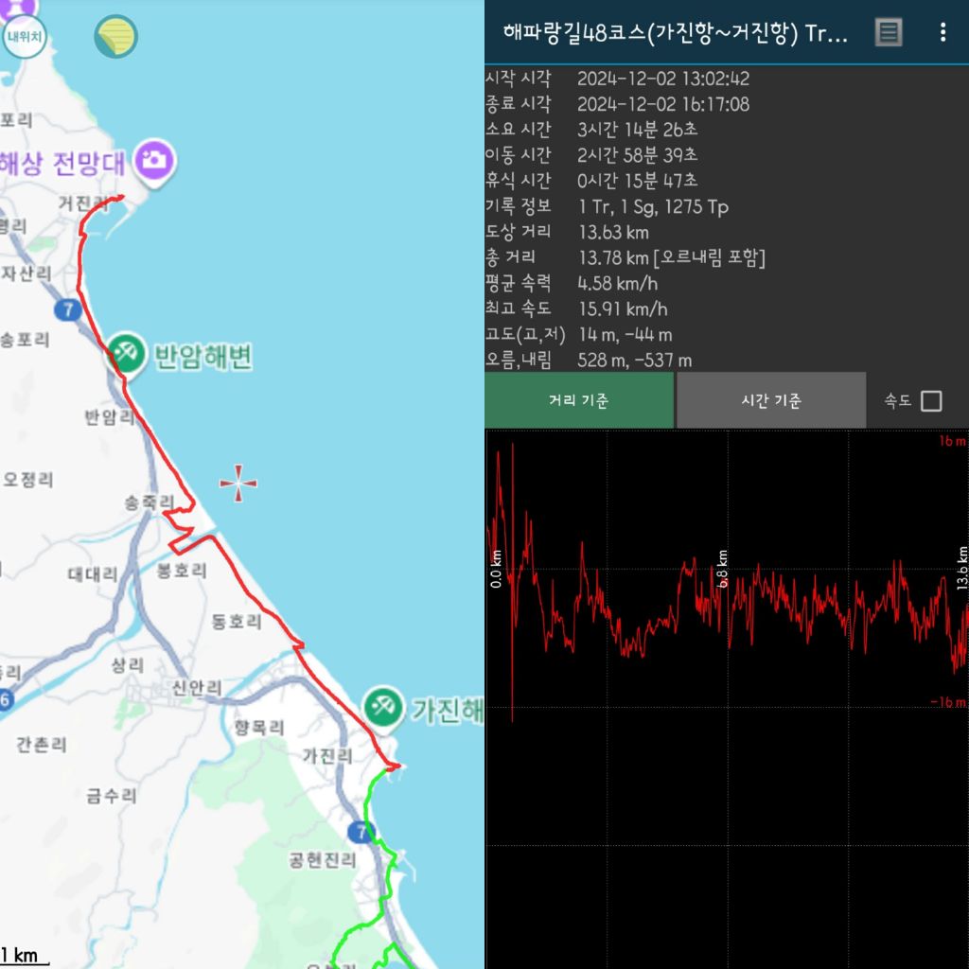Tap the 봉호리 label on the map
Viewport: 969px width, 969px height.
tap(182, 570)
